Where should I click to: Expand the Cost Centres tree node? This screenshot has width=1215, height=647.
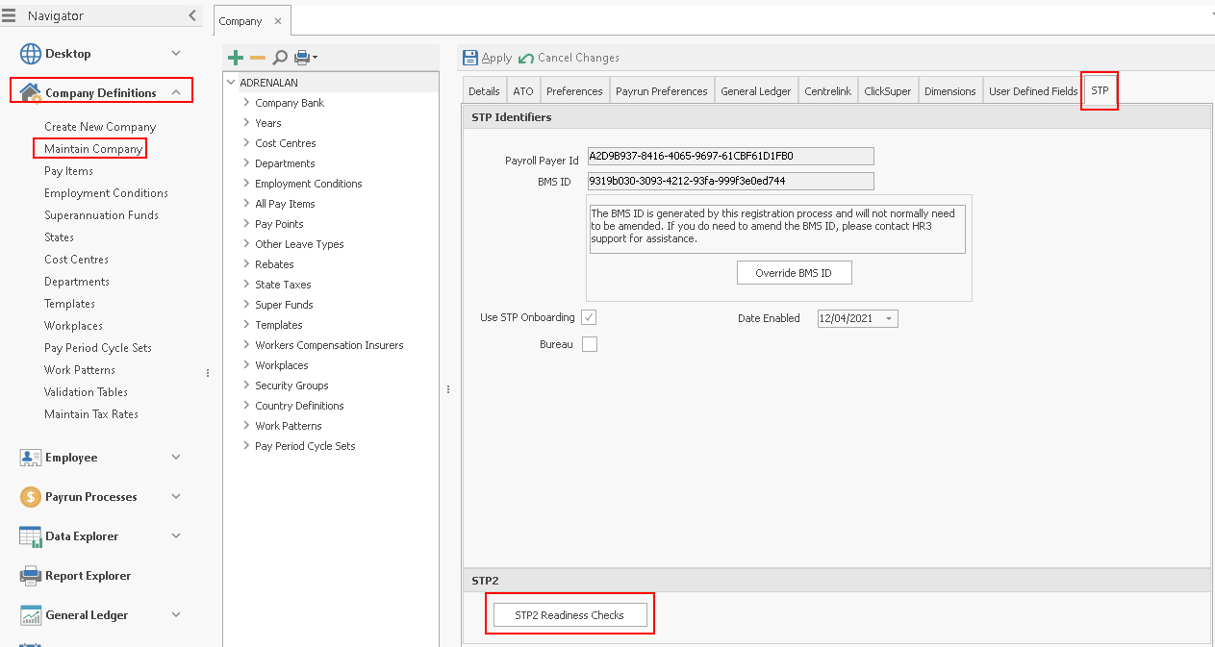click(x=246, y=143)
